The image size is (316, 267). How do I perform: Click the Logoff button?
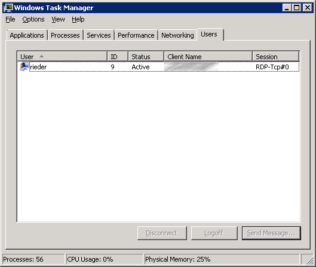click(214, 233)
